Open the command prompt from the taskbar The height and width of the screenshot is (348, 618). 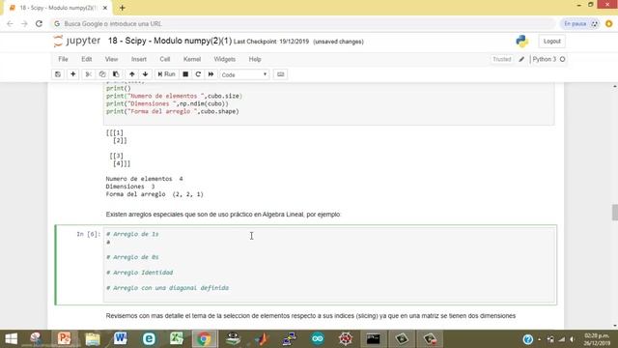click(374, 339)
